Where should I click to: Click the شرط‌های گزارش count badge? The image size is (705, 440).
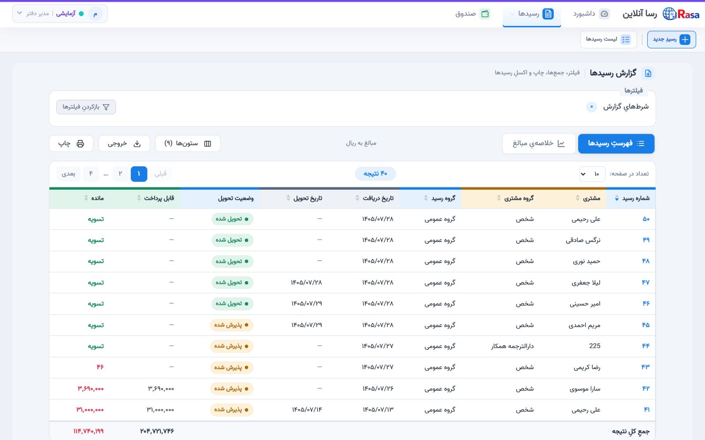591,107
